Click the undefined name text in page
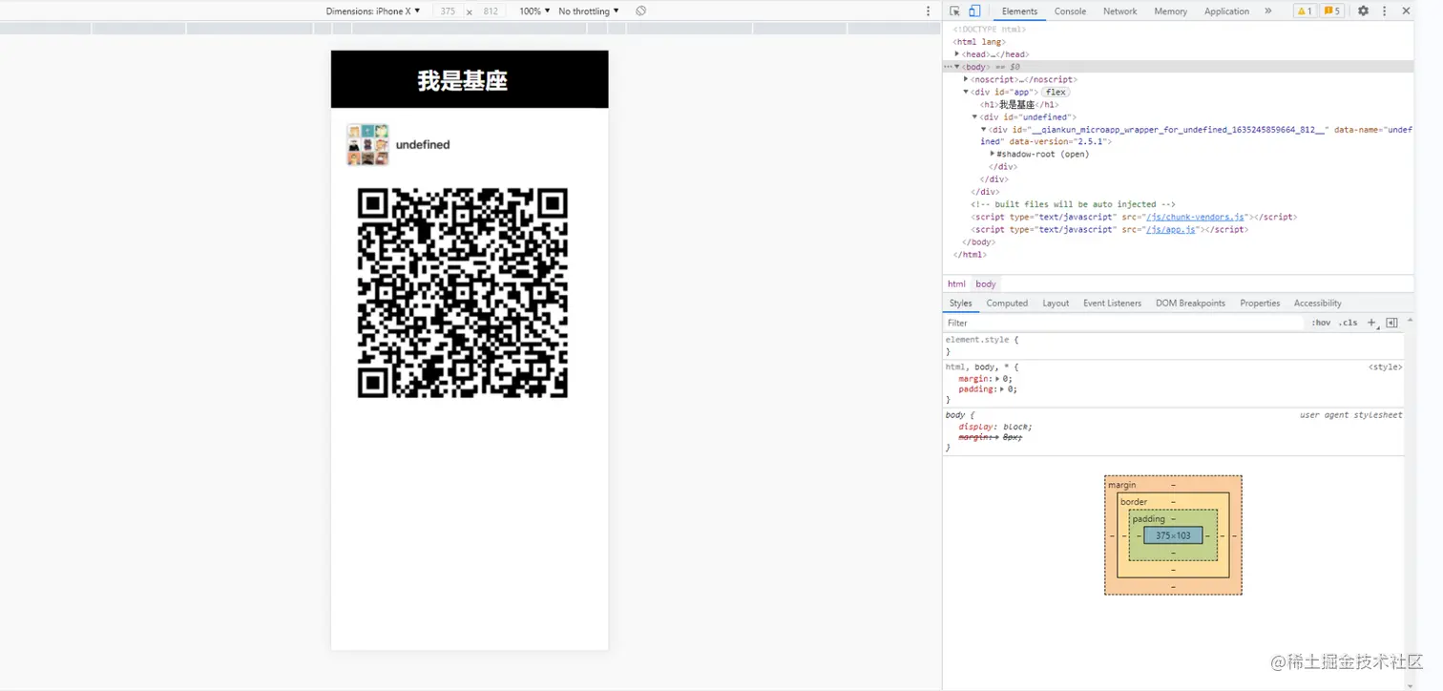This screenshot has height=691, width=1443. tap(423, 145)
